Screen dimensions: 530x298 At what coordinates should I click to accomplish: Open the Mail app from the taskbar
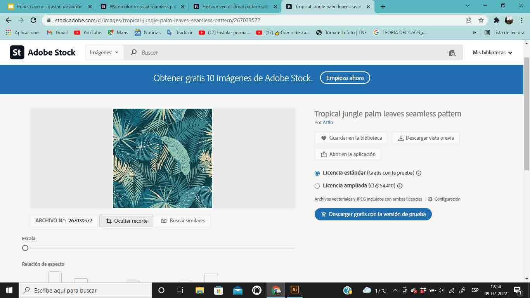point(238,290)
